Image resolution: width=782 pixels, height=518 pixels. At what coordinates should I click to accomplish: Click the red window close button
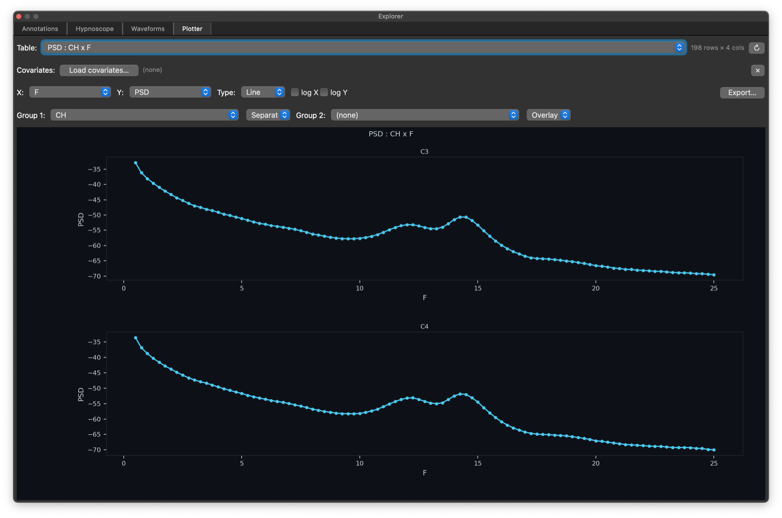[19, 16]
